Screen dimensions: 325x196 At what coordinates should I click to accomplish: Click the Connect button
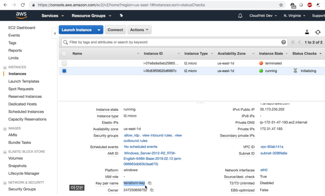(115, 30)
